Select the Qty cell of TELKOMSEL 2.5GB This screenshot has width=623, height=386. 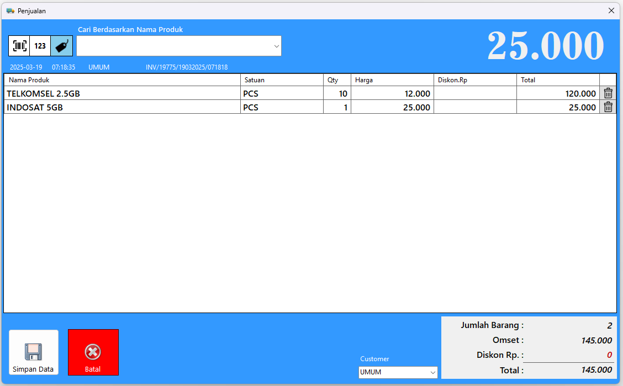pyautogui.click(x=337, y=94)
